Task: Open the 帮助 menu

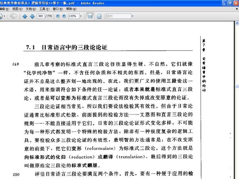Action: tap(71, 9)
